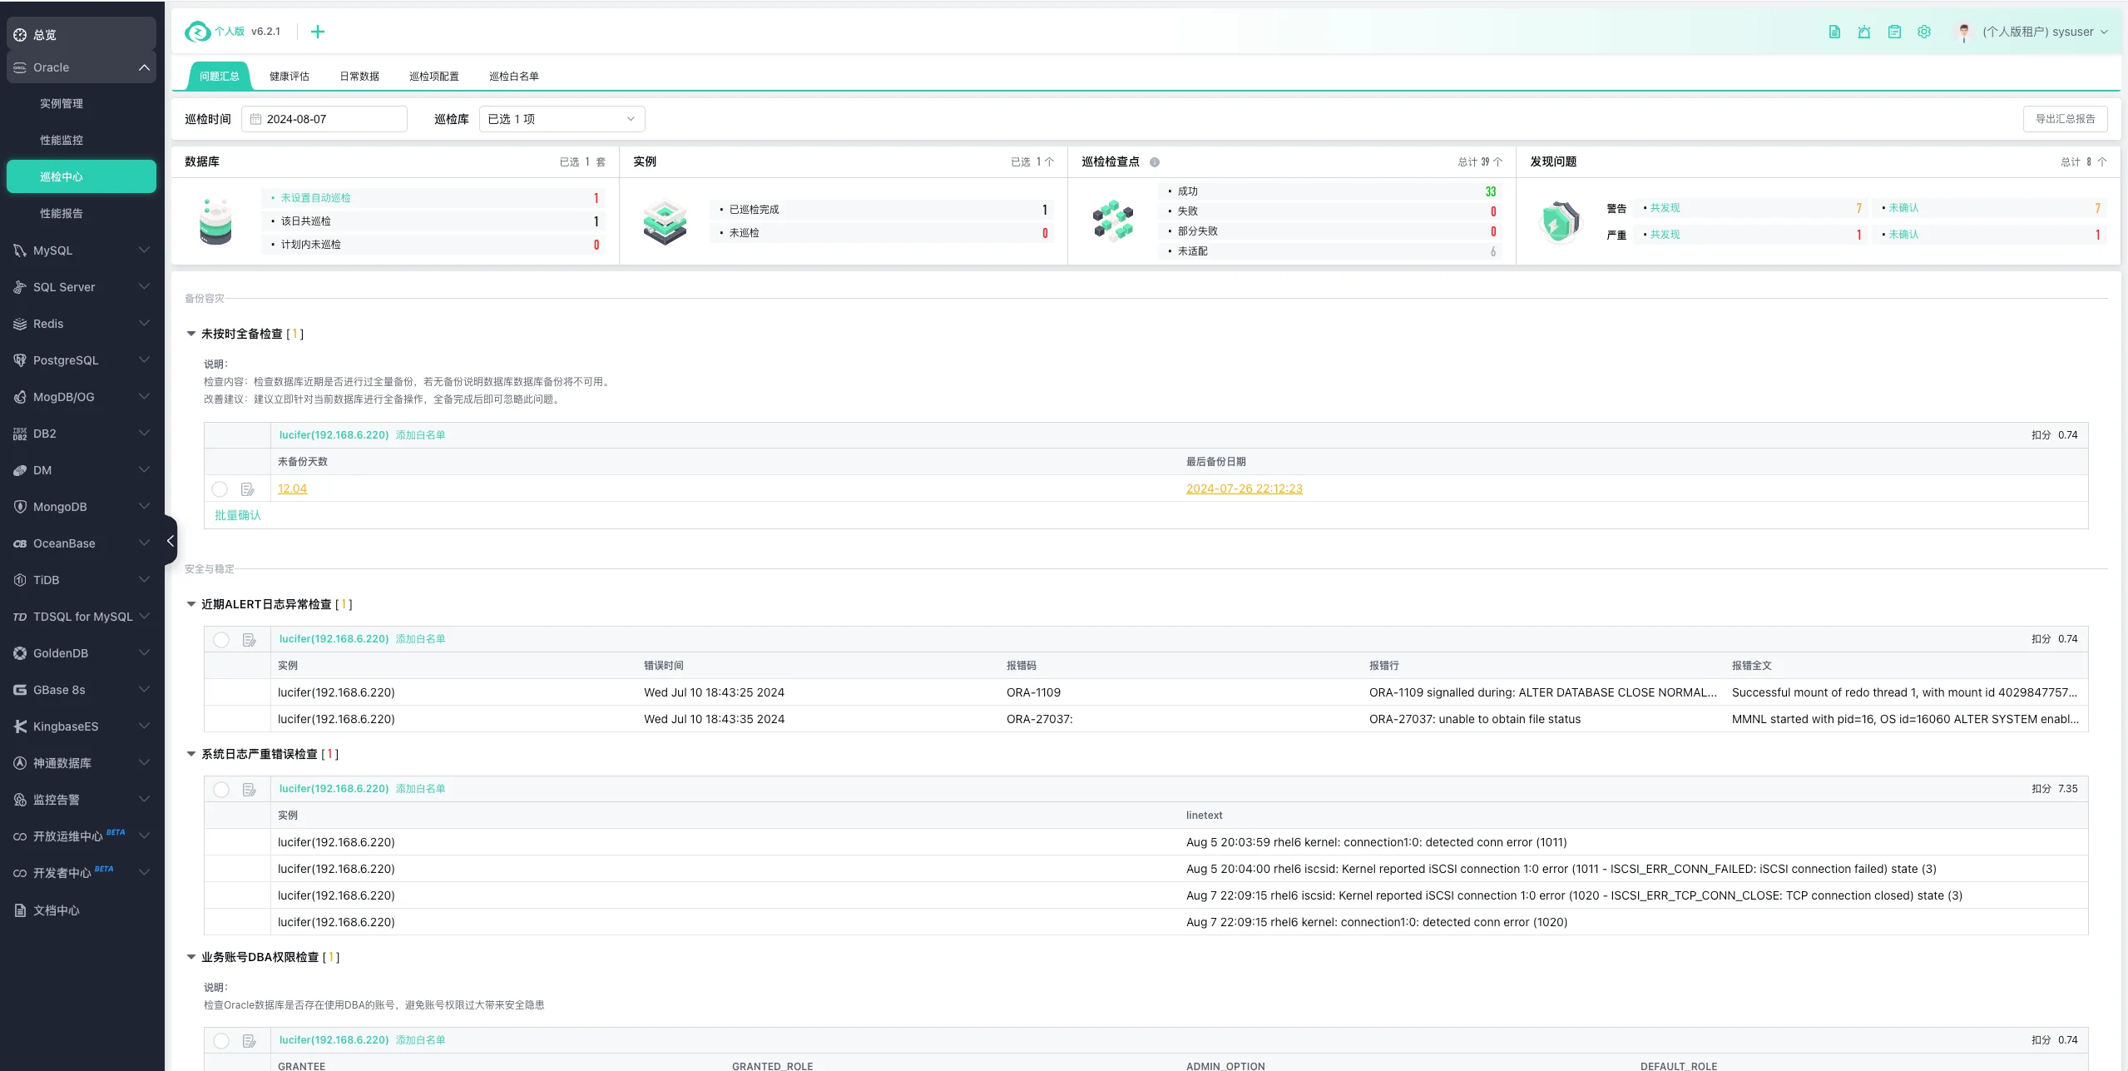Image resolution: width=2128 pixels, height=1071 pixels.
Task: Click the 巡检时间 date field 2024-08-07
Action: (324, 119)
